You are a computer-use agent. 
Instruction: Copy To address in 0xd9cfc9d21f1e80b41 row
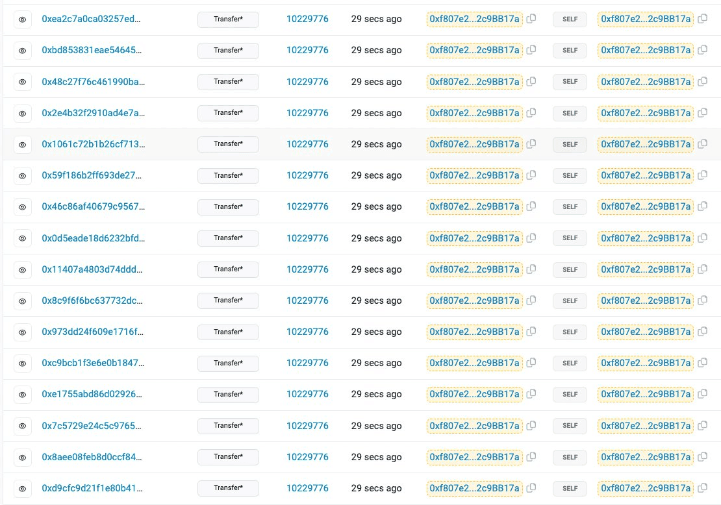tap(702, 488)
